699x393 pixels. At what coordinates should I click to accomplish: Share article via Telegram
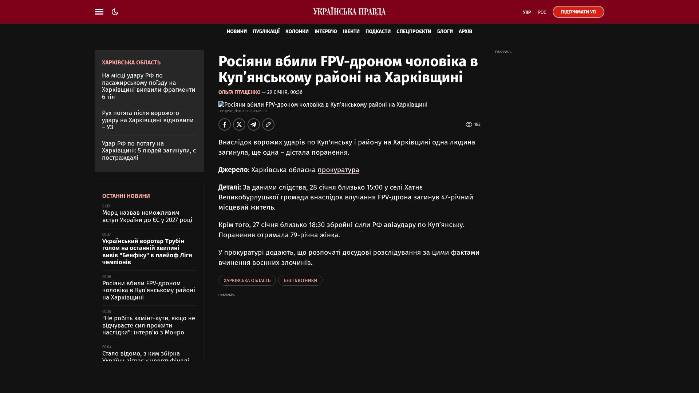pyautogui.click(x=254, y=124)
